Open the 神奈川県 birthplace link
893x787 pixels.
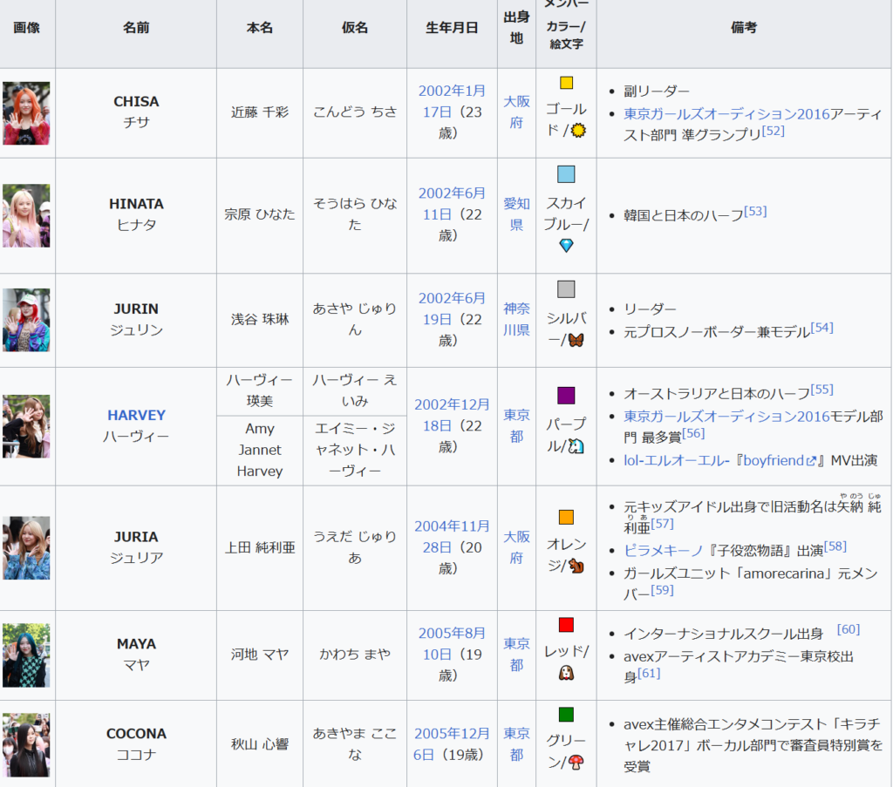516,319
